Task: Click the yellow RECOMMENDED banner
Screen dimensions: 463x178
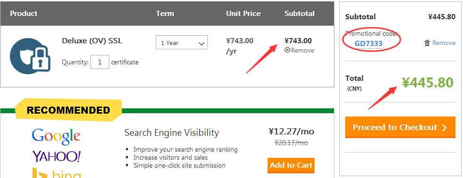Action: pyautogui.click(x=68, y=110)
